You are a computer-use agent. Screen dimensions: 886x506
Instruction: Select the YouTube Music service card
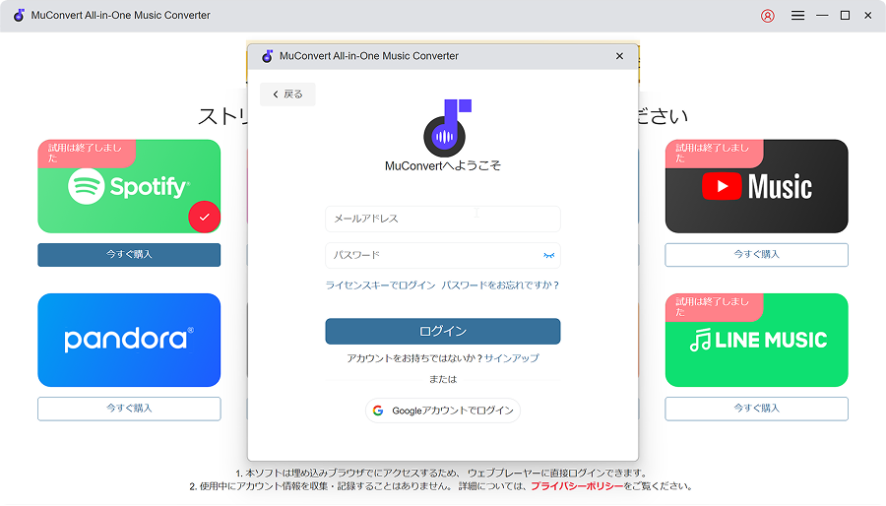click(x=757, y=186)
